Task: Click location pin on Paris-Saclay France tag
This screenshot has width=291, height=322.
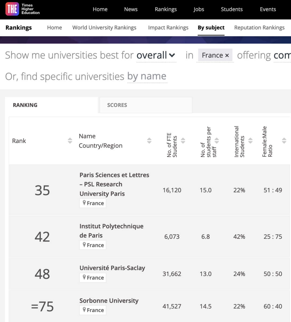Action: coord(84,277)
